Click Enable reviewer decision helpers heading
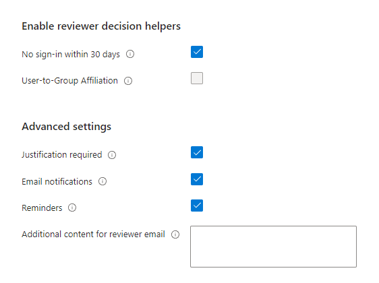 101,26
